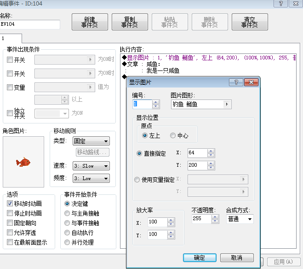Open the 类型 movement type dropdown
Image resolution: width=303 pixels, height=269 pixels.
tap(91, 141)
